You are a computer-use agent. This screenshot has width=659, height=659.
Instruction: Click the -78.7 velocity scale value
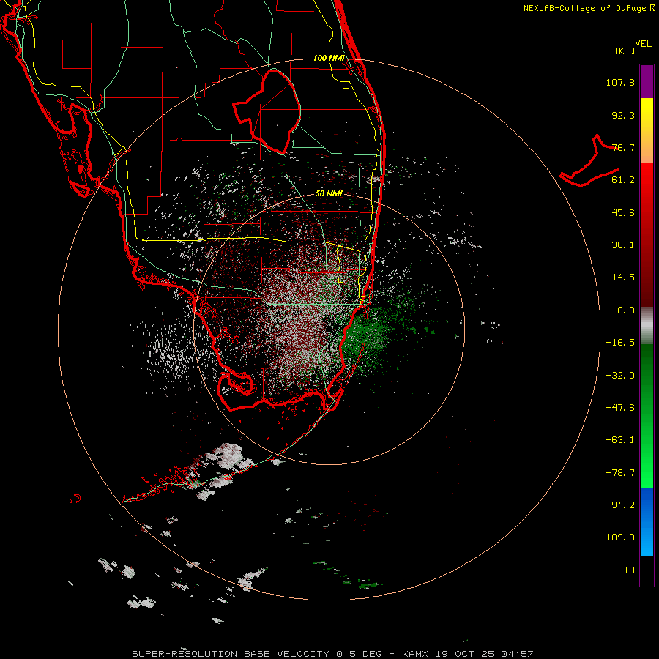pyautogui.click(x=620, y=473)
